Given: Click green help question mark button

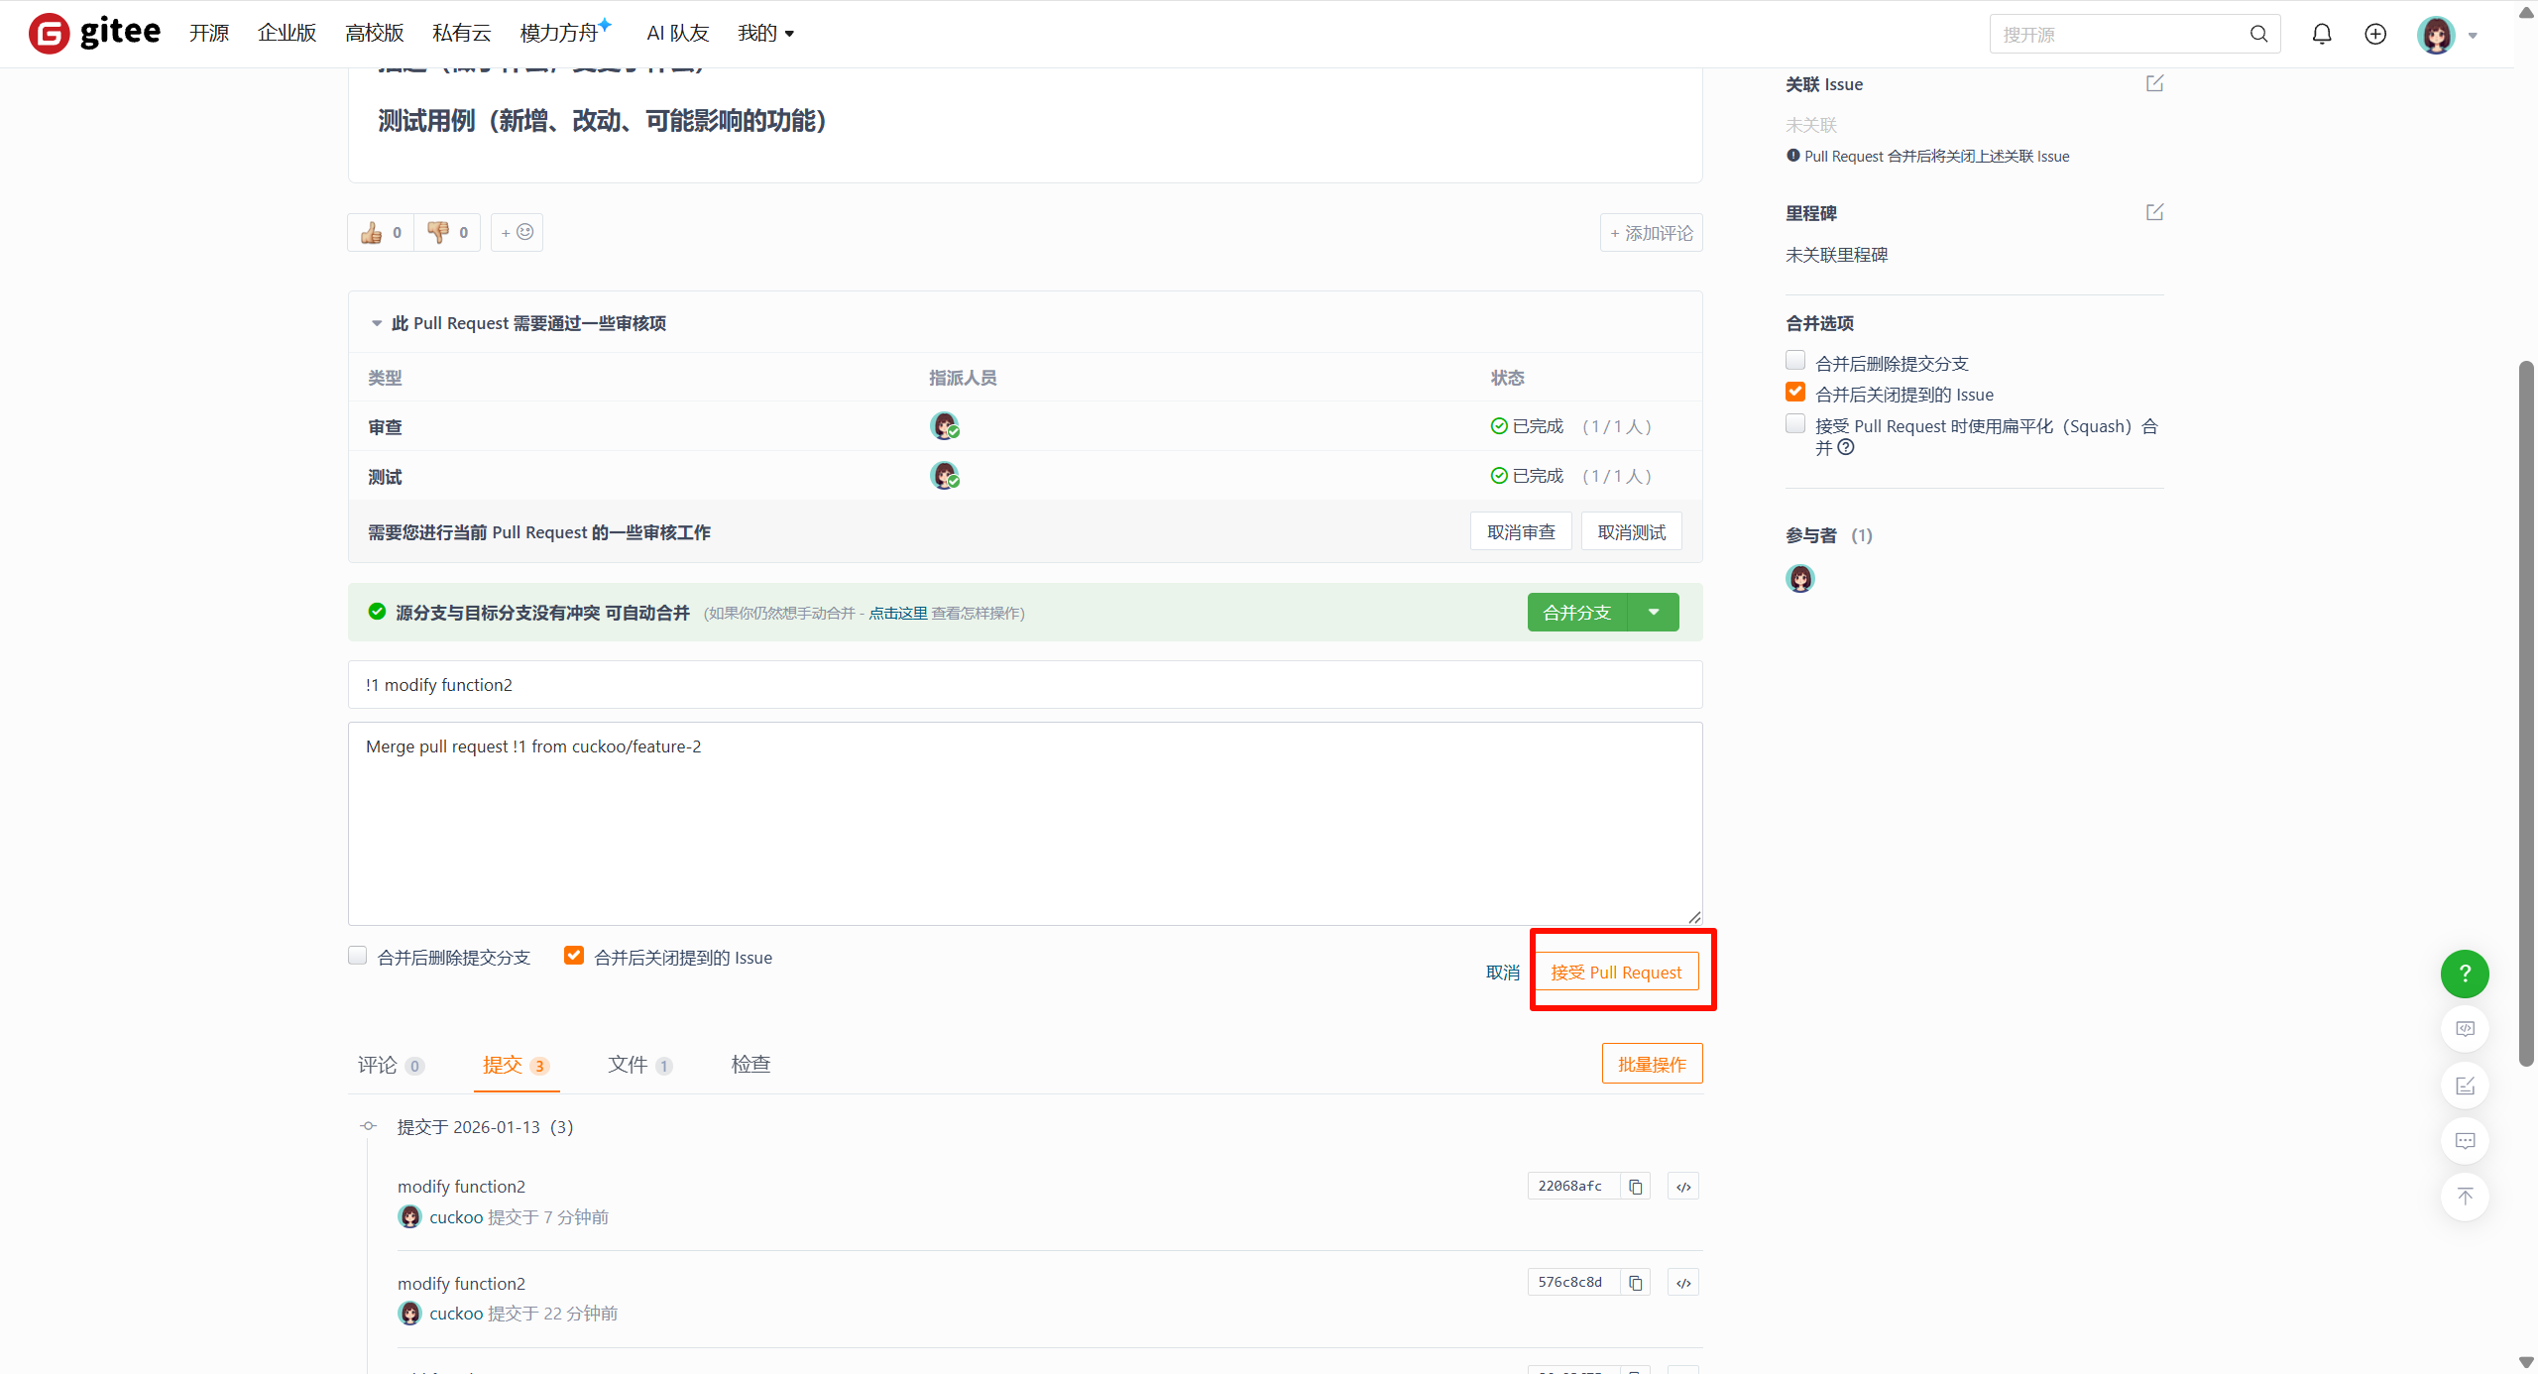Looking at the screenshot, I should coord(2465,974).
